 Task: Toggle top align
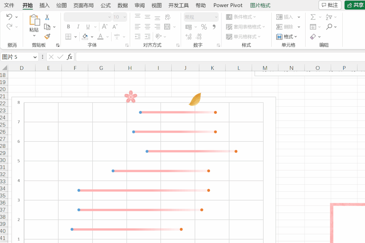[138, 17]
